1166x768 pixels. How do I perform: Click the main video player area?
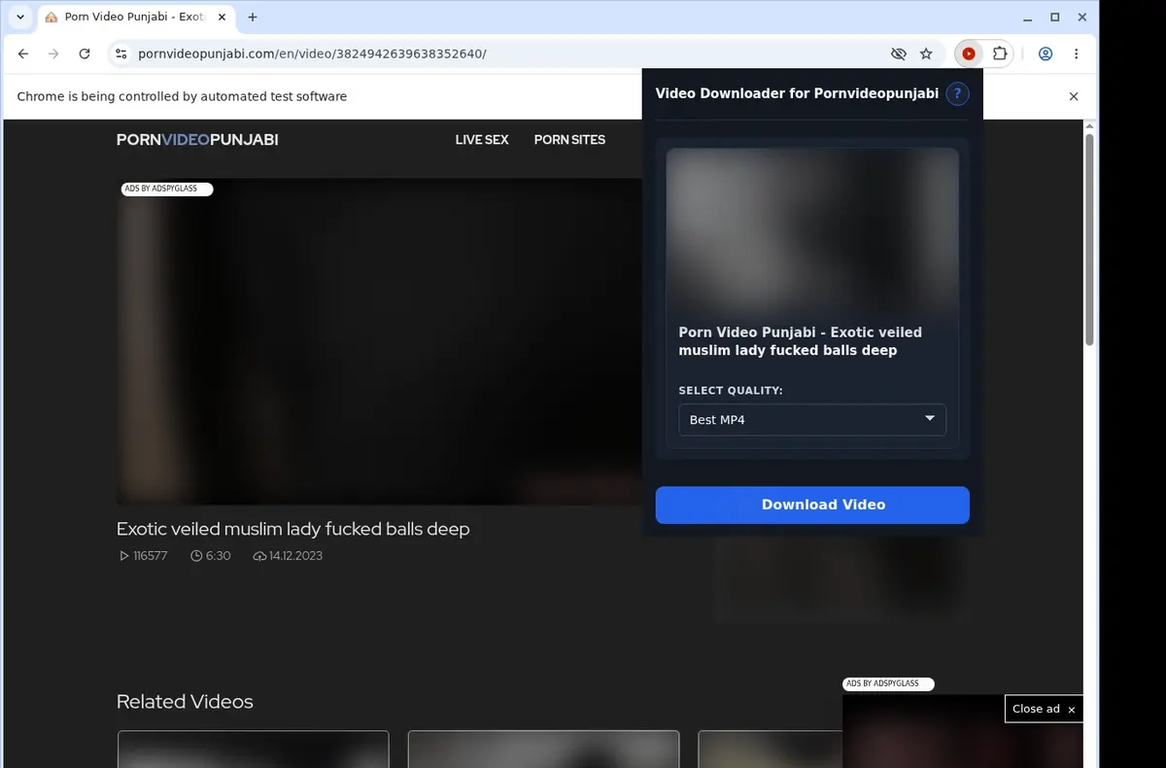379,341
